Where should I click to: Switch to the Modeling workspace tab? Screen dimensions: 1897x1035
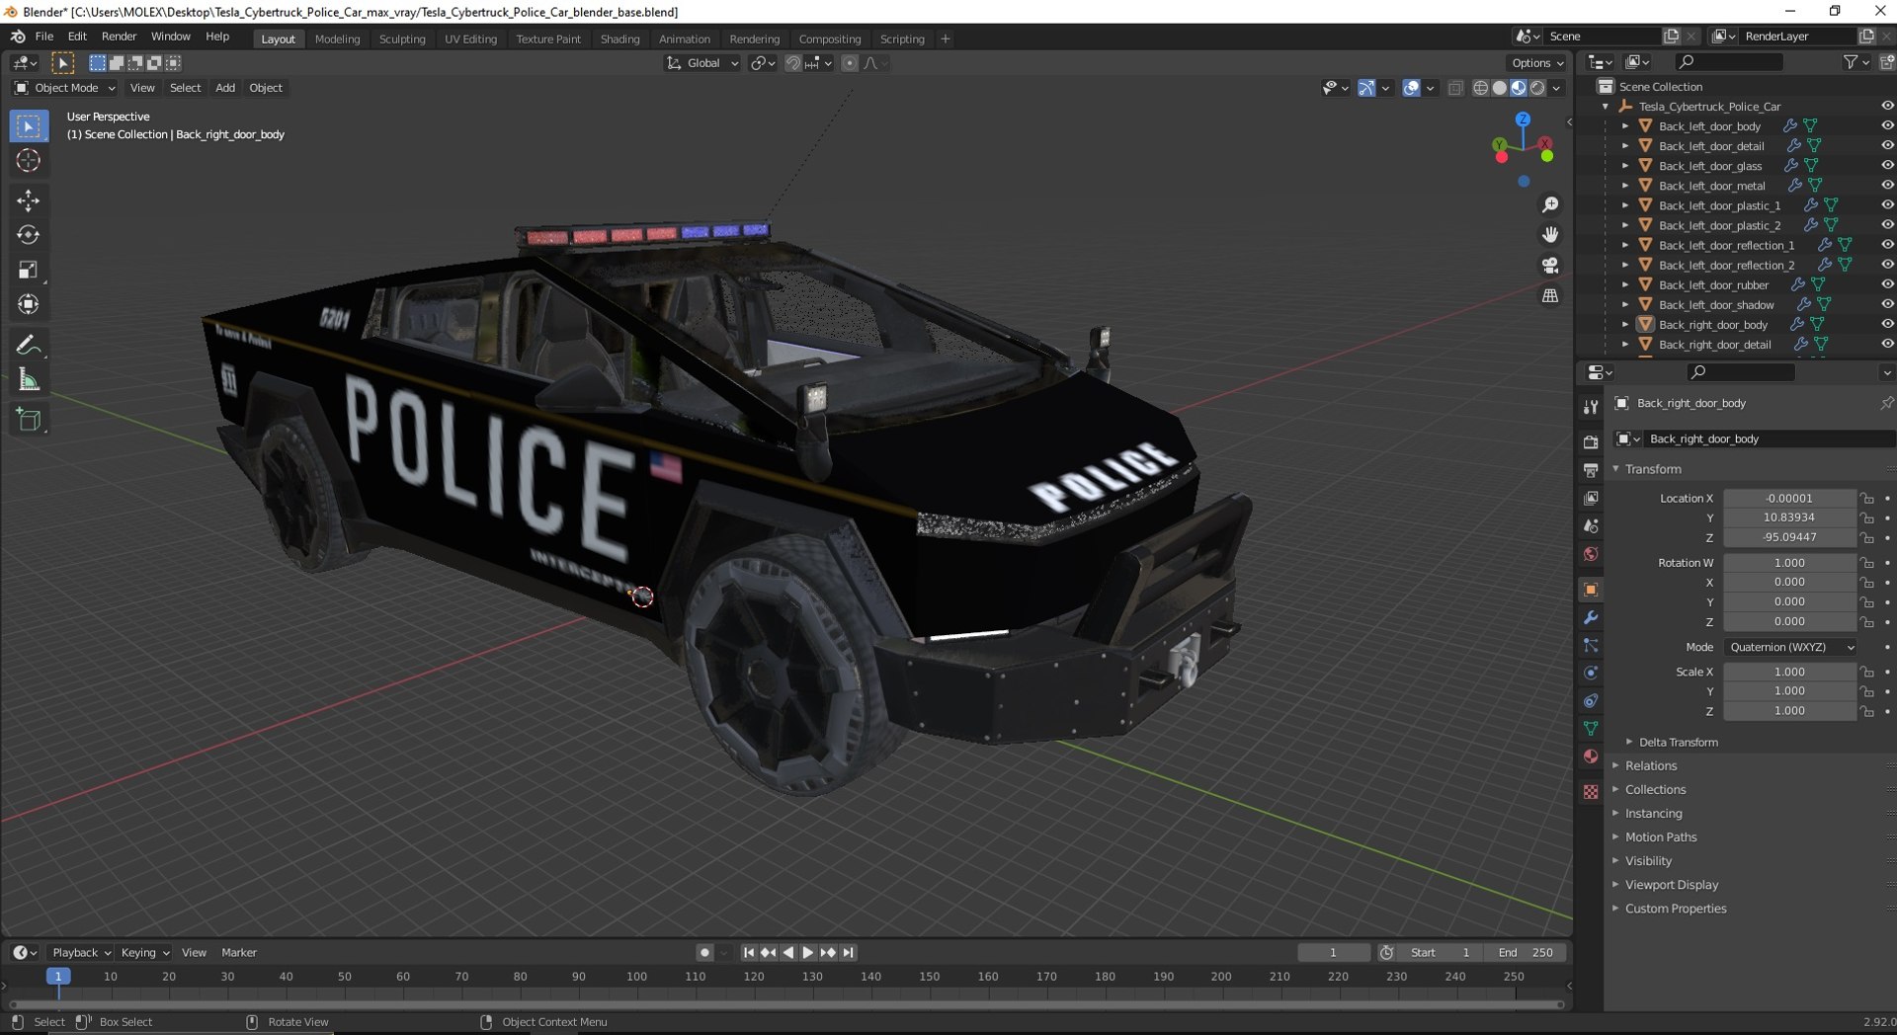(337, 39)
